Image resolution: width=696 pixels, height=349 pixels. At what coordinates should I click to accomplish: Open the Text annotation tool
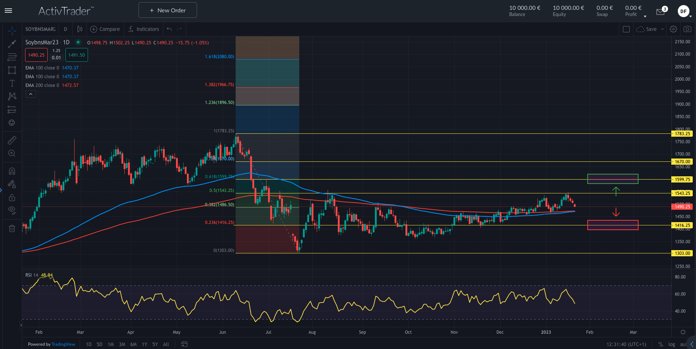[x=12, y=83]
